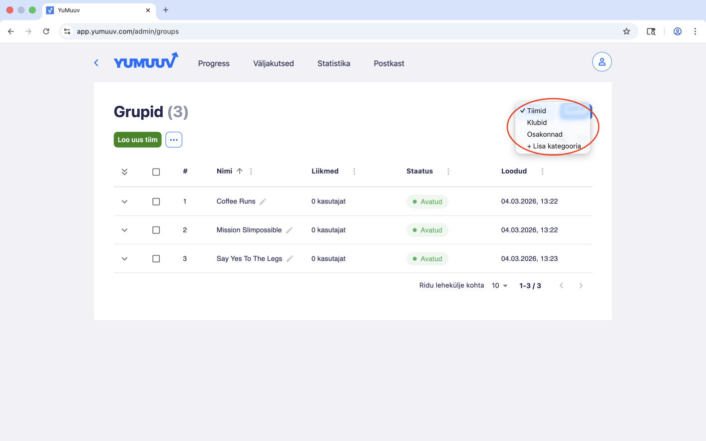Choose Klubid from the category list
This screenshot has height=441, width=706.
click(537, 123)
